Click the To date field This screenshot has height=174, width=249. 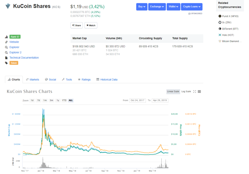[160, 100]
